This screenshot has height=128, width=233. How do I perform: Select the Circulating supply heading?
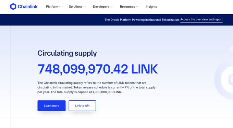point(67,54)
